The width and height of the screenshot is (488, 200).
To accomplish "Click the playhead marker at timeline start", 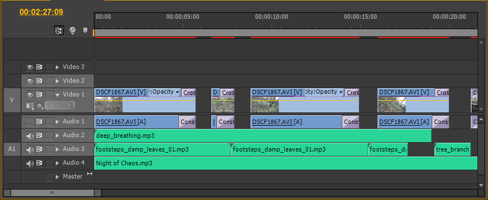I will coord(93,33).
